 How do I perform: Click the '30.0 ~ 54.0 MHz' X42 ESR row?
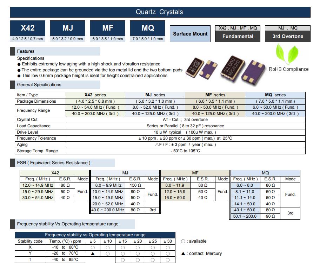click(38, 198)
